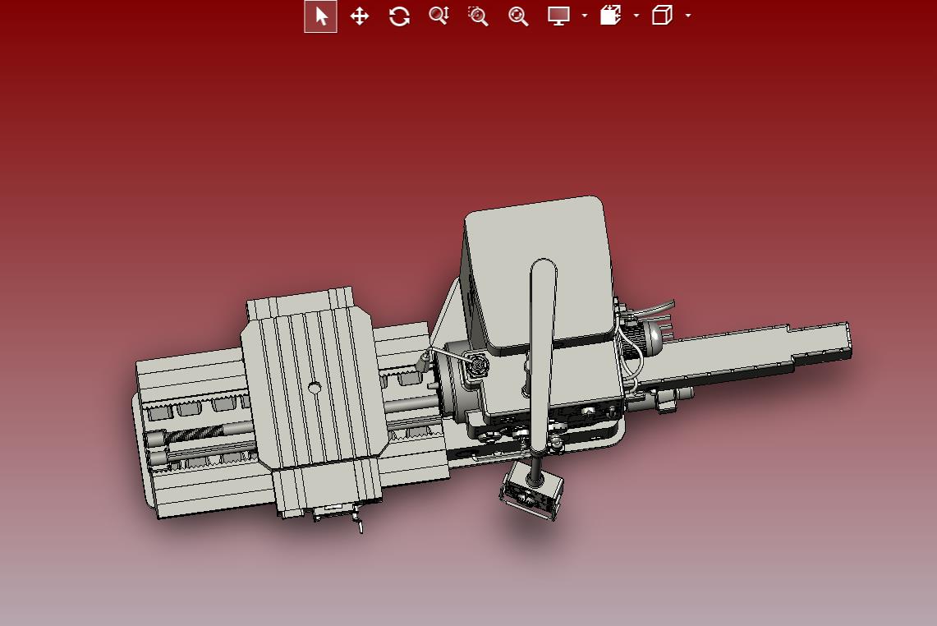937x626 pixels.
Task: Open the monitor display settings icon
Action: (558, 16)
